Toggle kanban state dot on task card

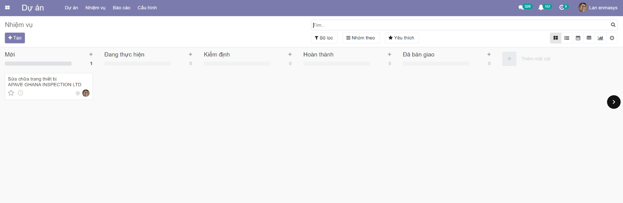[x=78, y=93]
